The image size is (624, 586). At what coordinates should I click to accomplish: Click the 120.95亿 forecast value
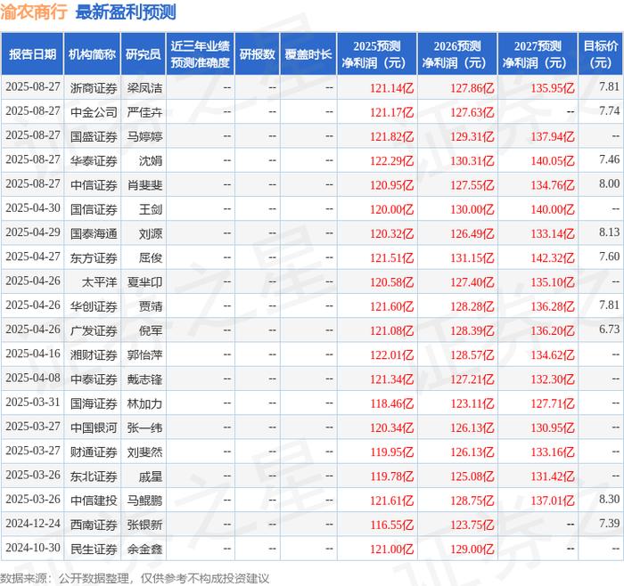(392, 185)
